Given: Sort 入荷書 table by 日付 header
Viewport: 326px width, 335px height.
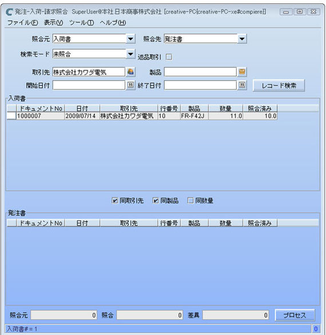Looking at the screenshot, I should pyautogui.click(x=82, y=108).
